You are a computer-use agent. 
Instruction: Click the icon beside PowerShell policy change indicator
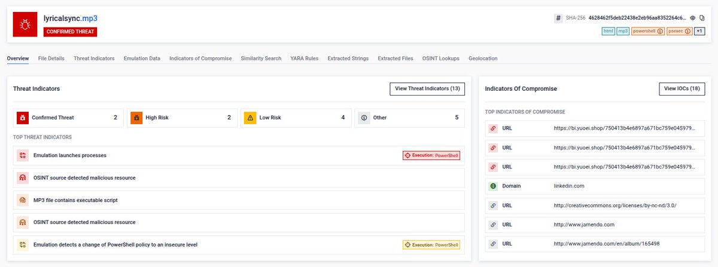click(x=23, y=245)
